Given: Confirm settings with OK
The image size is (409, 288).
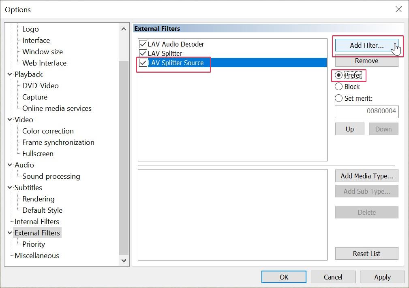Looking at the screenshot, I should point(283,277).
